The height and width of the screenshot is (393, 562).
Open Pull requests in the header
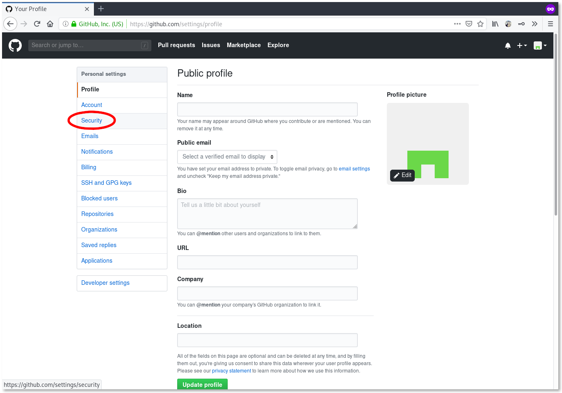tap(176, 45)
